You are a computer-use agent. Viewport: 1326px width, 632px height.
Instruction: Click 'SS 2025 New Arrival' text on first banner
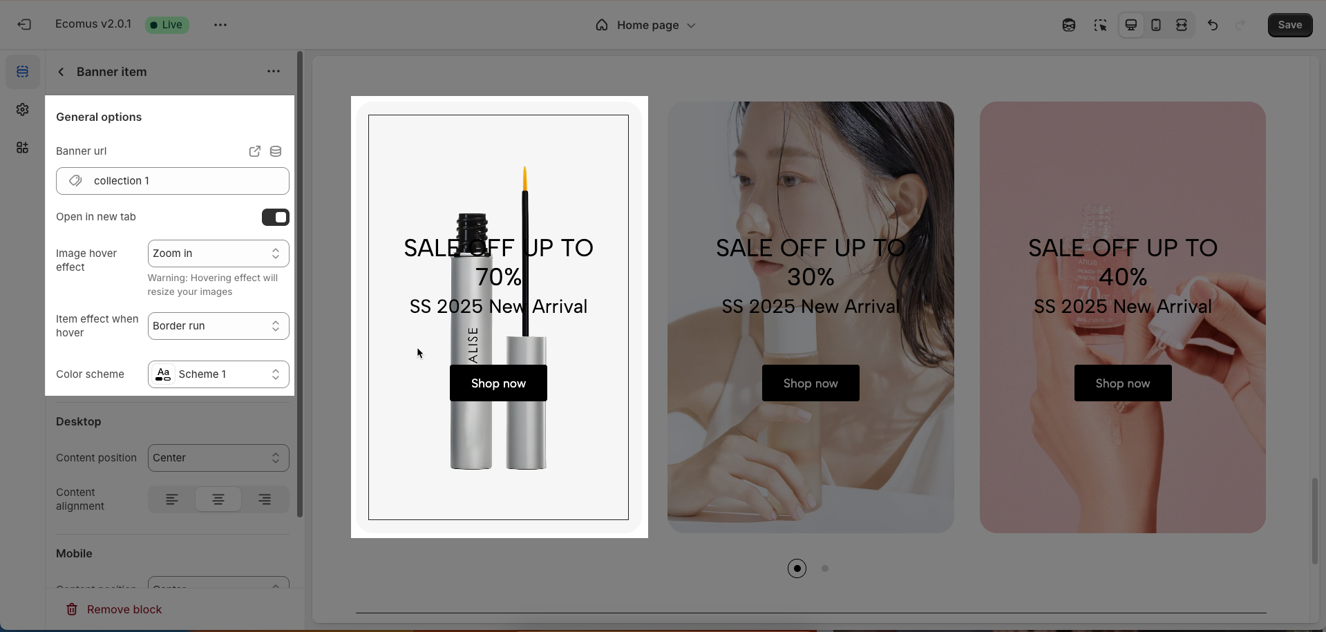pyautogui.click(x=498, y=307)
